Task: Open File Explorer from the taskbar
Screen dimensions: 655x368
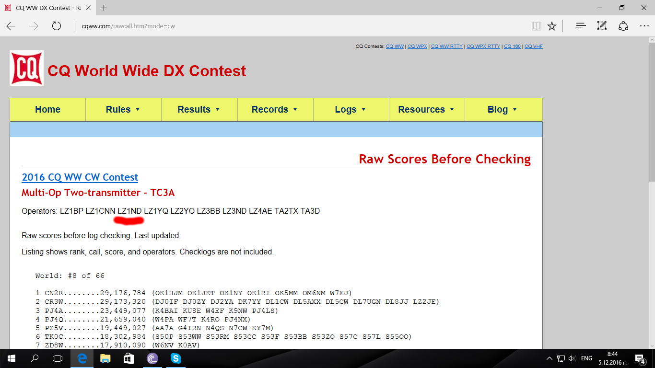Action: pos(105,358)
